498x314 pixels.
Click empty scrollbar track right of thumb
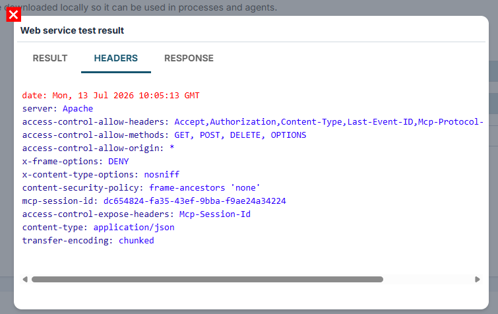428,280
